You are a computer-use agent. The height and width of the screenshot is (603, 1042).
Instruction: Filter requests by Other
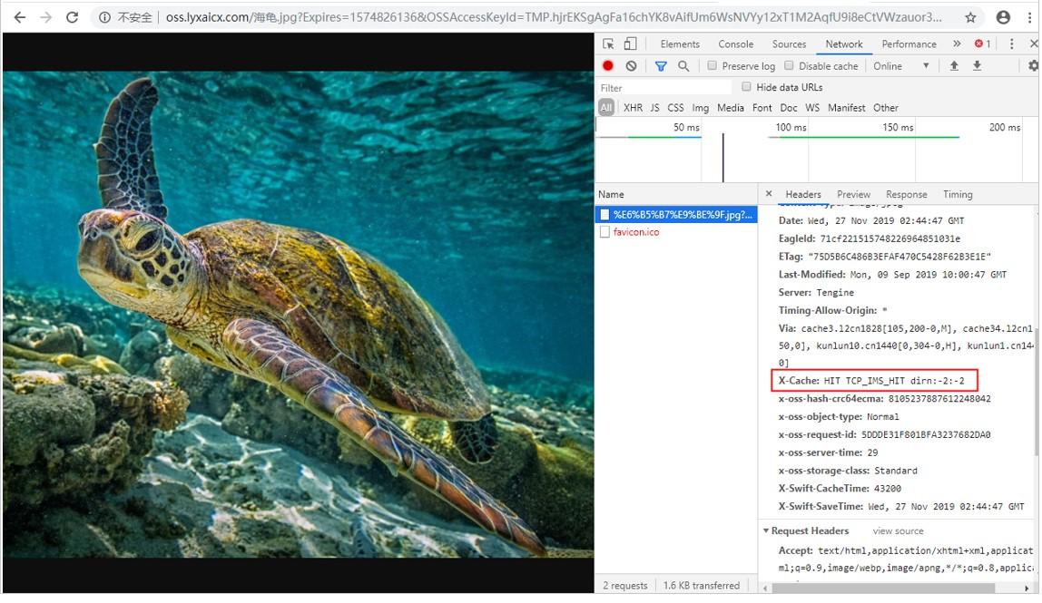coord(886,108)
